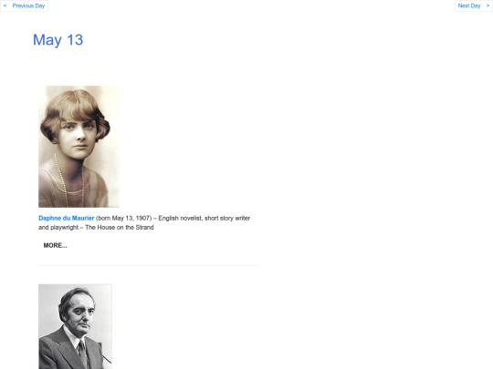Click Daphne's face in the sepia photo

tap(78, 137)
